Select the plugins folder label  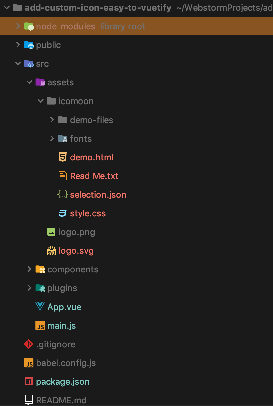point(62,288)
